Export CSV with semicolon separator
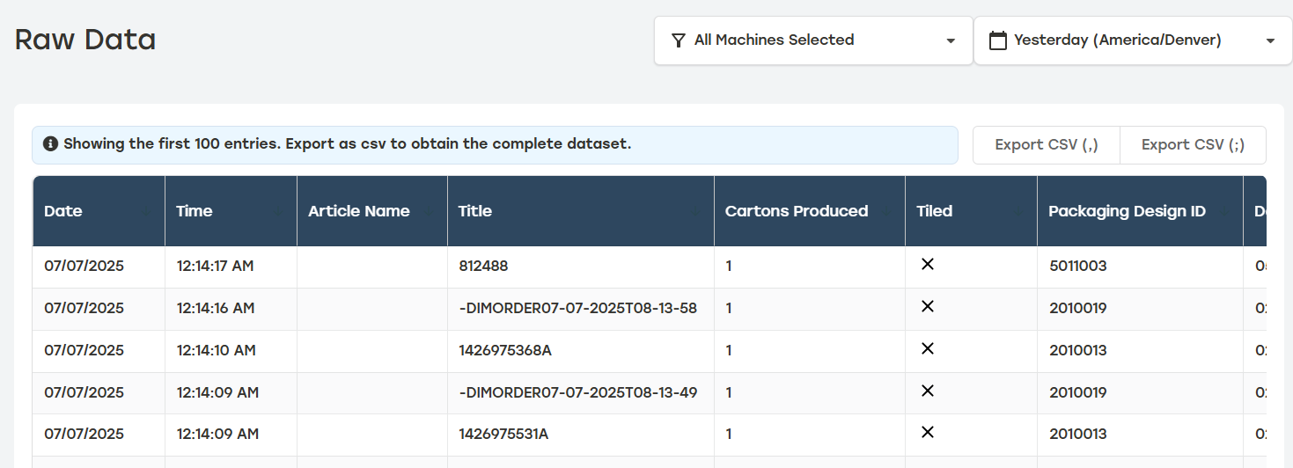Image resolution: width=1293 pixels, height=468 pixels. point(1193,145)
